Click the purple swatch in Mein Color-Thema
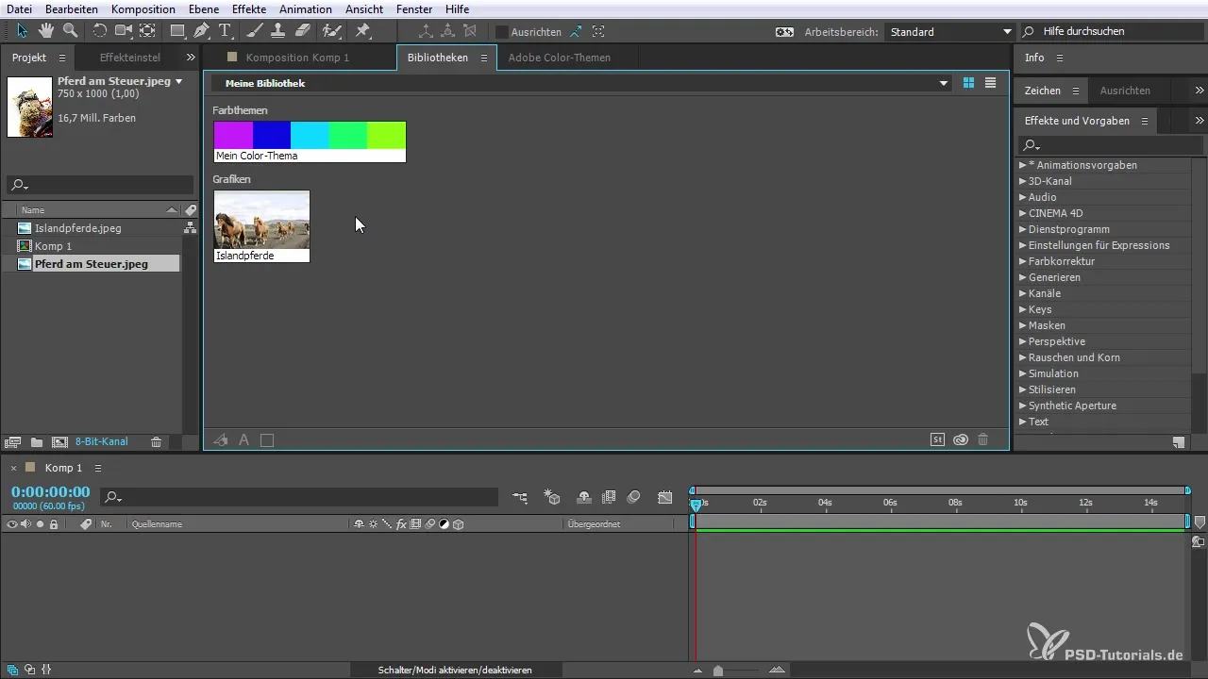Screen dimensions: 1208x679 [233, 135]
